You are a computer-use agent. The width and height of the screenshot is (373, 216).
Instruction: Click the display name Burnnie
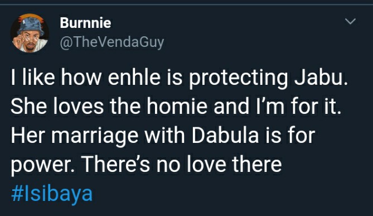(85, 23)
